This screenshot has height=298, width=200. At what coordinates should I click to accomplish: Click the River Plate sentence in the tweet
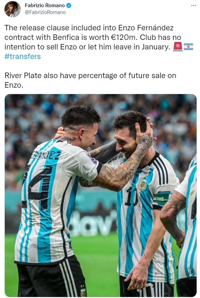pyautogui.click(x=90, y=80)
